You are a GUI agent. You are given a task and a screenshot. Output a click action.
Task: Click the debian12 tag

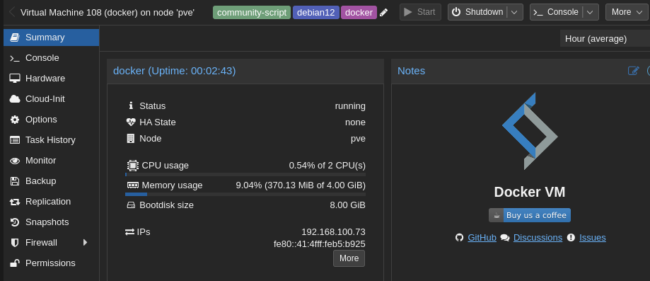[x=316, y=13]
